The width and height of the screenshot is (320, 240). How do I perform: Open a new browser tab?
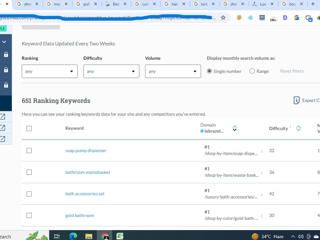[313, 4]
